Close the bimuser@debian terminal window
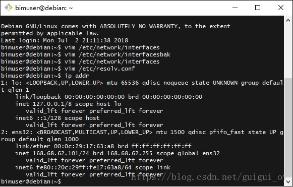Image resolution: width=293 pixels, height=187 pixels. click(x=281, y=8)
